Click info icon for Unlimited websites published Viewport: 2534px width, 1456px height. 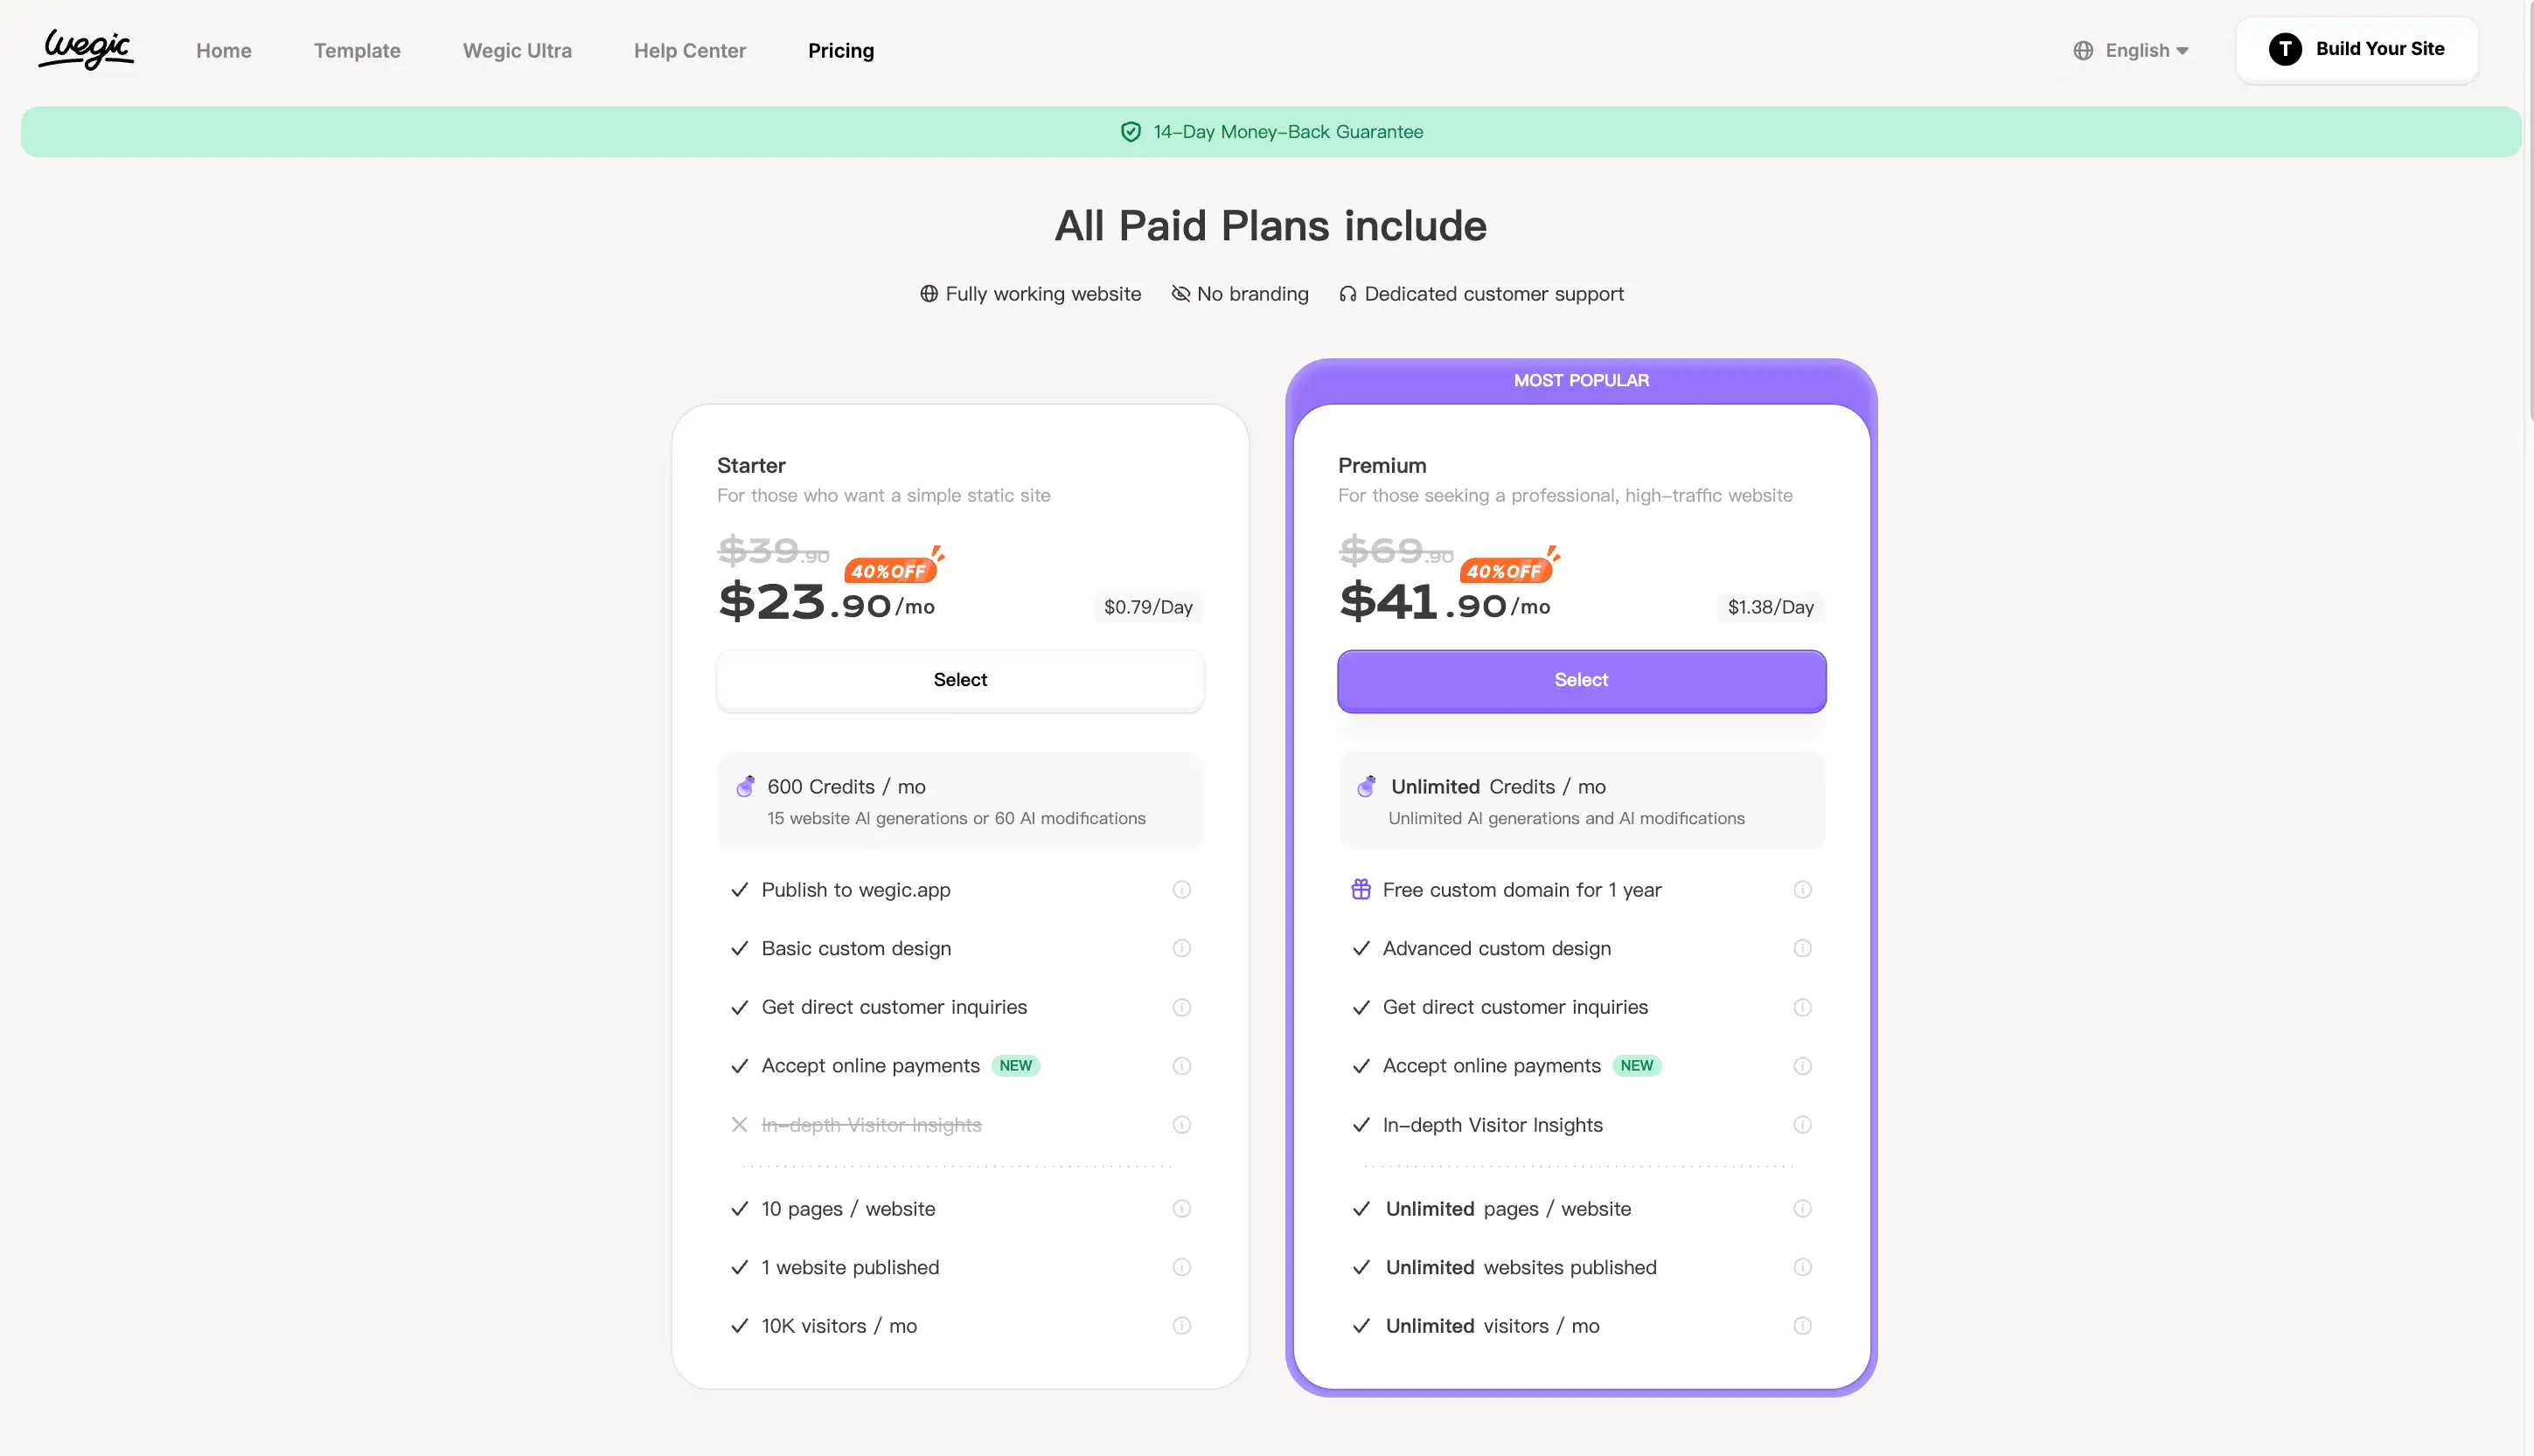coord(1803,1267)
